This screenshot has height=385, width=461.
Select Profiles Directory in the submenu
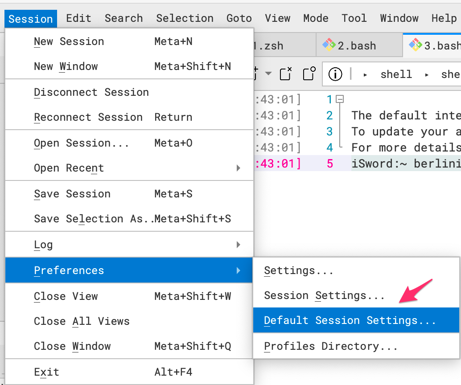pyautogui.click(x=330, y=346)
